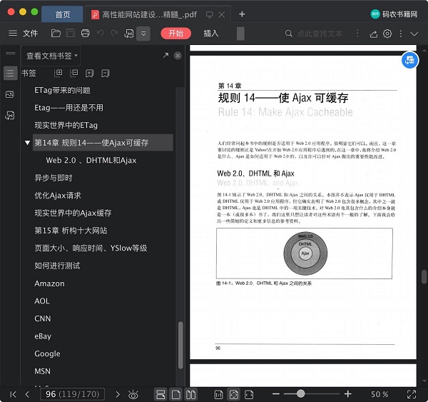Screen dimensions: 428x402
Task: Collapse the 第14章 规则14 bookmark
Action: tap(27, 143)
